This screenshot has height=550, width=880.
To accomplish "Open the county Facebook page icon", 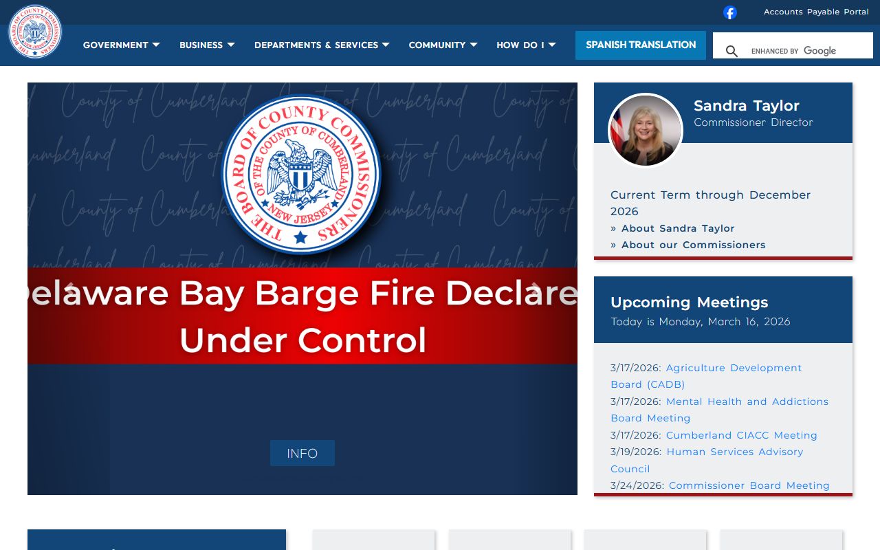I will [729, 12].
